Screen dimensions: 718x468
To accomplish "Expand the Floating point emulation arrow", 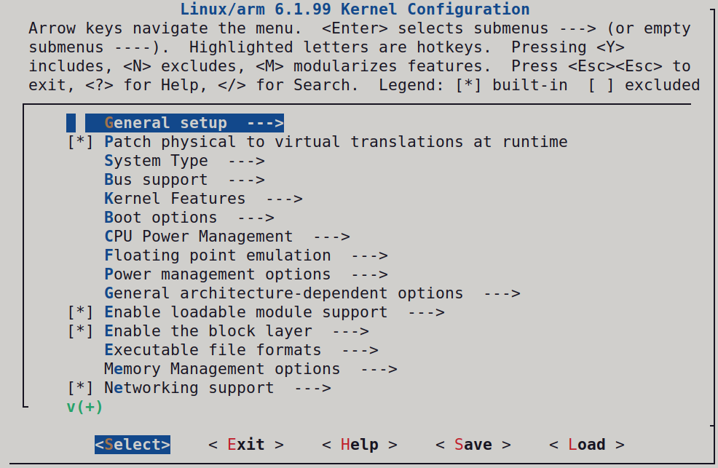I will pos(368,255).
